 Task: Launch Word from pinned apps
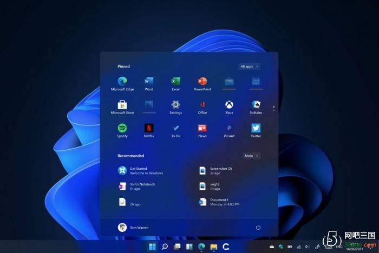tap(149, 84)
